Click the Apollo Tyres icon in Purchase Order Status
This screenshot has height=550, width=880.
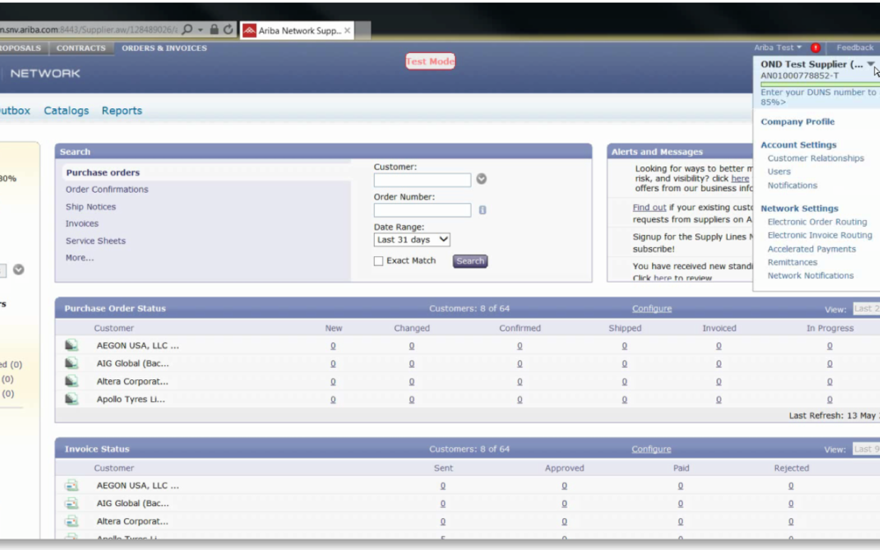click(x=71, y=399)
